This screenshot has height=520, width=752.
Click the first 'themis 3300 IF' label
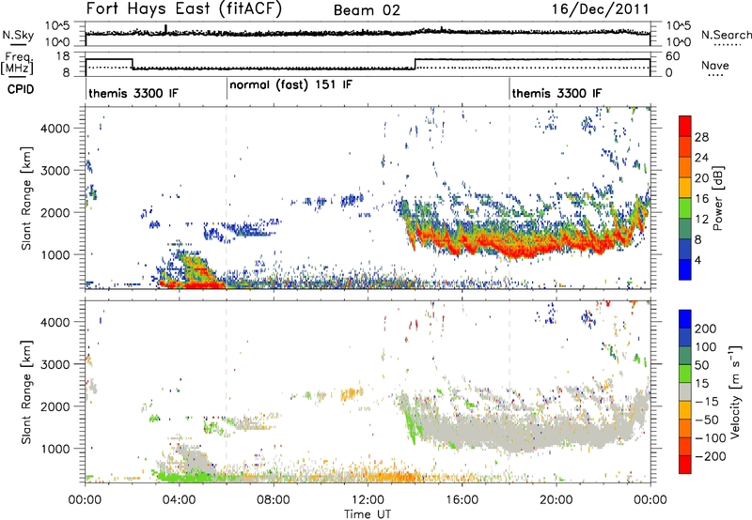pos(133,93)
